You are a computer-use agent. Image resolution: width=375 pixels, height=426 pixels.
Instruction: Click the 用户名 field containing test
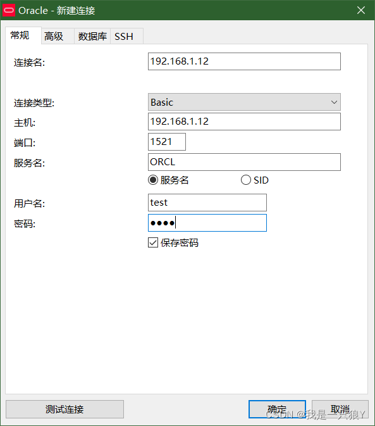(207, 203)
